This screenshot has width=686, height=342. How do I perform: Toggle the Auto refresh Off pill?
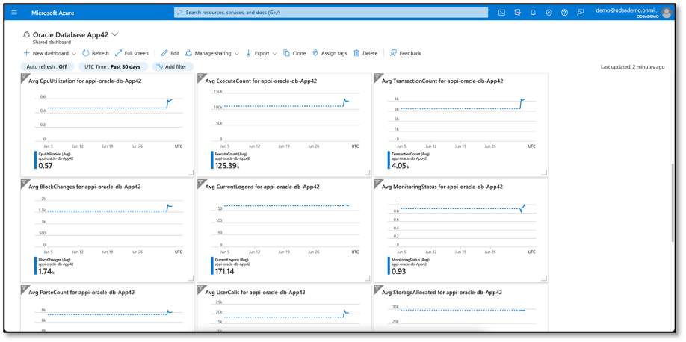click(x=47, y=67)
